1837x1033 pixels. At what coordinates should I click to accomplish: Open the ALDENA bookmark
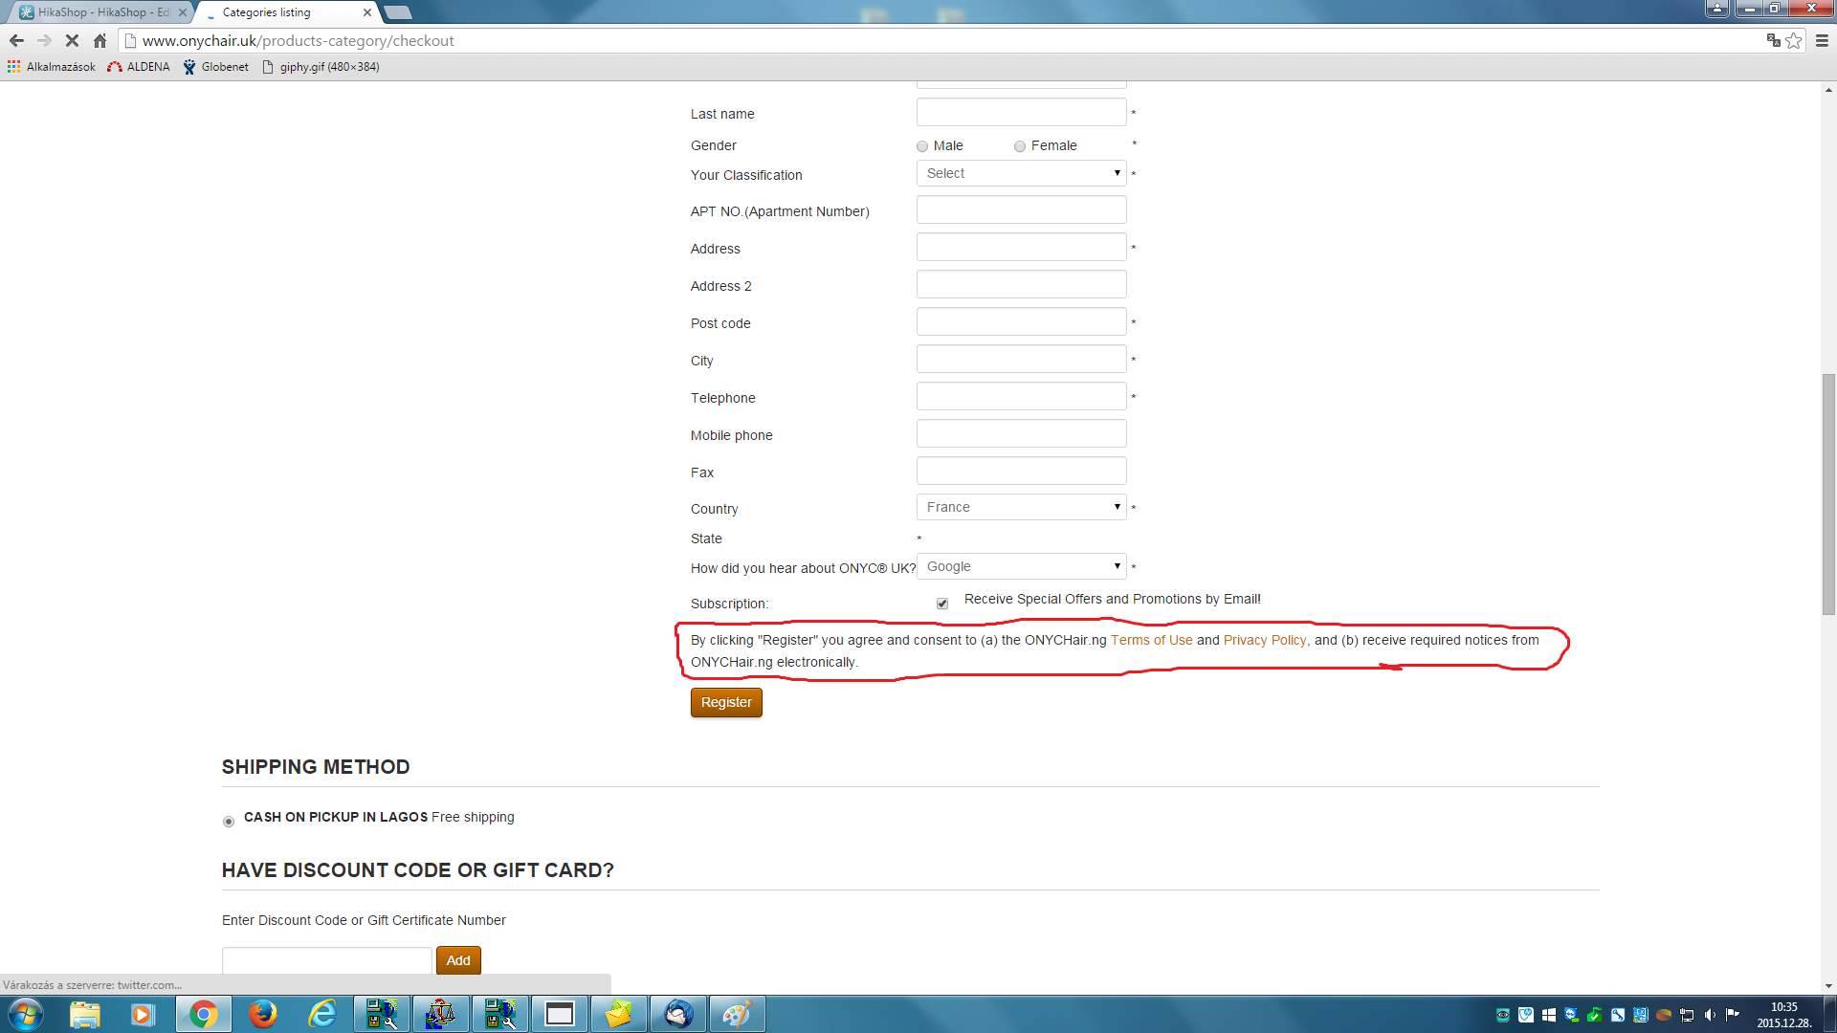(x=139, y=67)
